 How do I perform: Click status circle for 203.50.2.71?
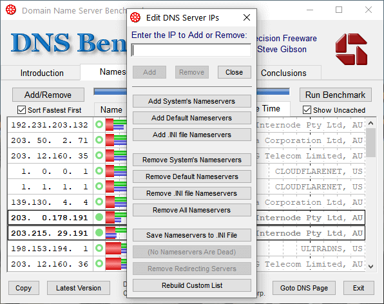coord(99,140)
